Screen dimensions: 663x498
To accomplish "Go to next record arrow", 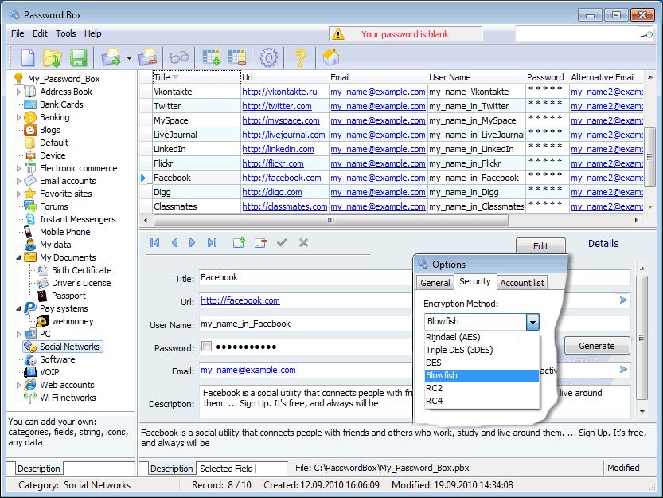I will [193, 243].
